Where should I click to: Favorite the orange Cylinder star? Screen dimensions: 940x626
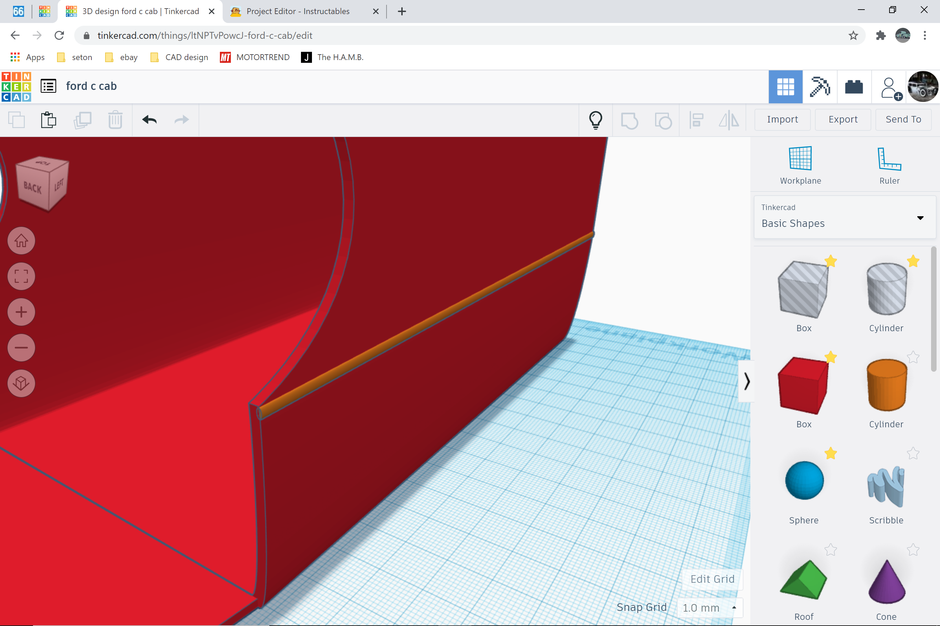point(913,357)
